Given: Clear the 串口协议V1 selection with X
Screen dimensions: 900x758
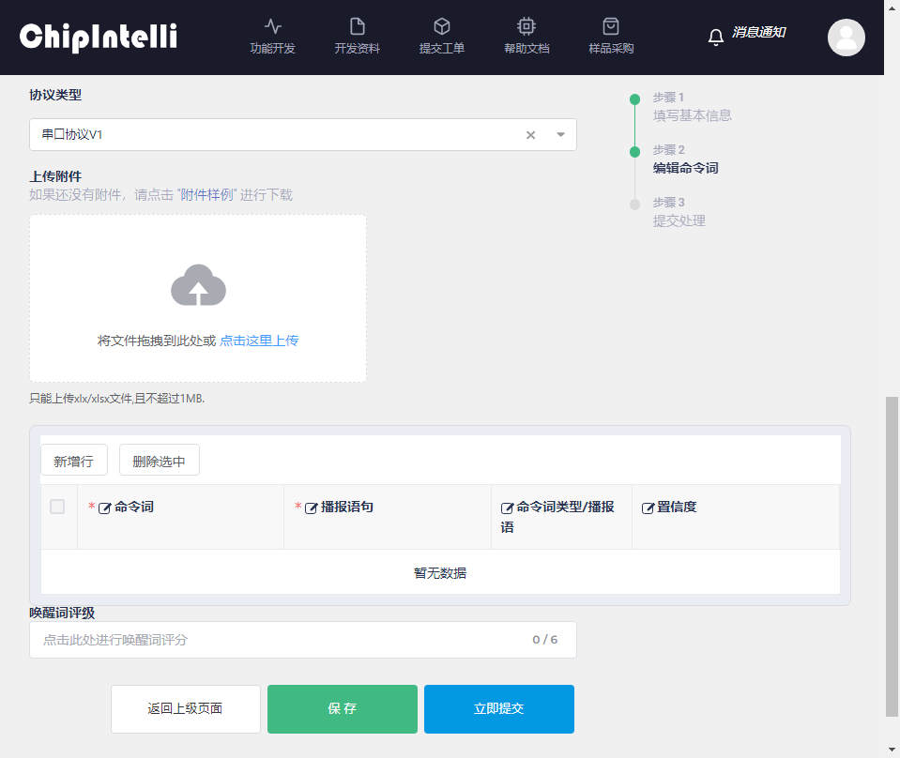Looking at the screenshot, I should click(530, 135).
